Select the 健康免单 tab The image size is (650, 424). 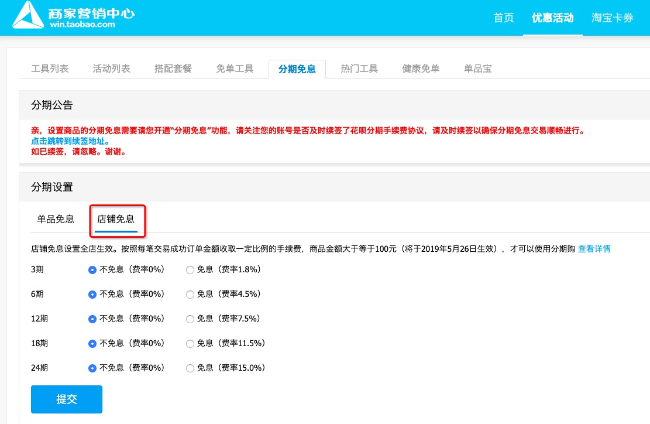[421, 69]
